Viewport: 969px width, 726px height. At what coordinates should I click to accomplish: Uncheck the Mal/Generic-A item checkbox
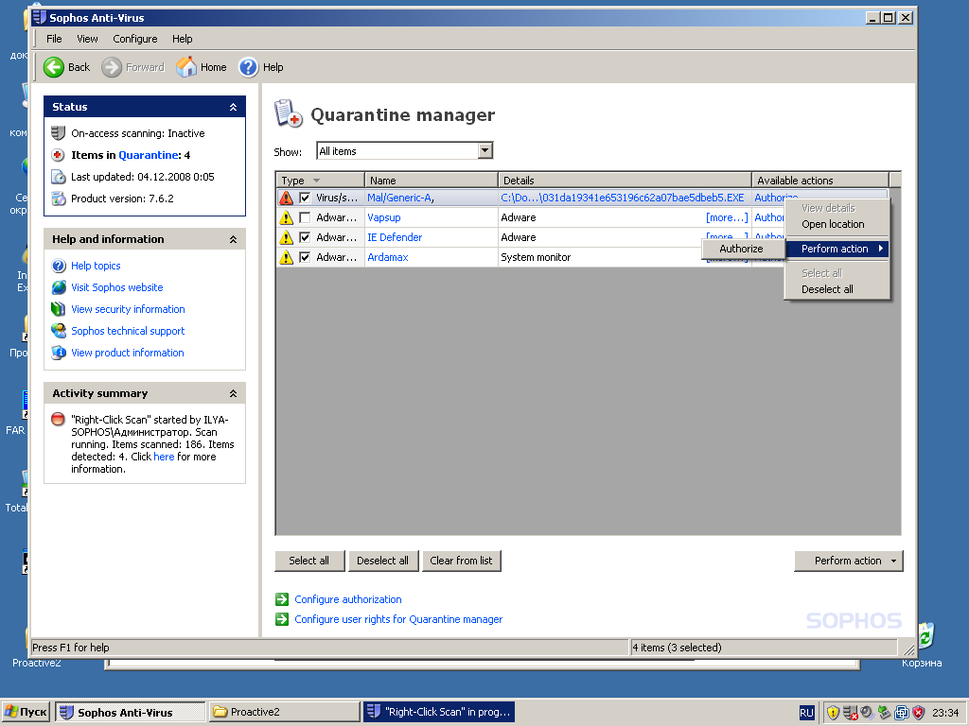(305, 198)
